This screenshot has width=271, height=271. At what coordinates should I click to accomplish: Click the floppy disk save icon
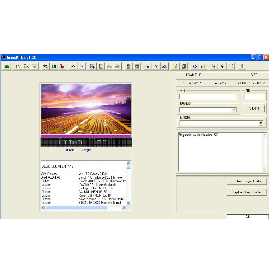coord(34,66)
